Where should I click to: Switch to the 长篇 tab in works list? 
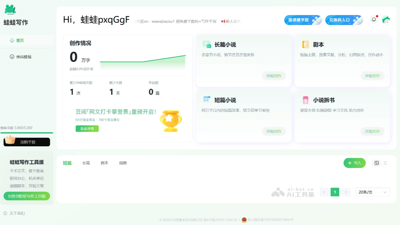click(86, 163)
